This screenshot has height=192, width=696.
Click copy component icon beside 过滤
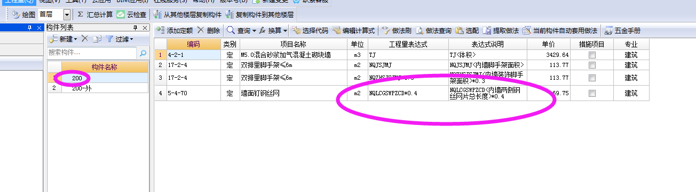point(97,39)
